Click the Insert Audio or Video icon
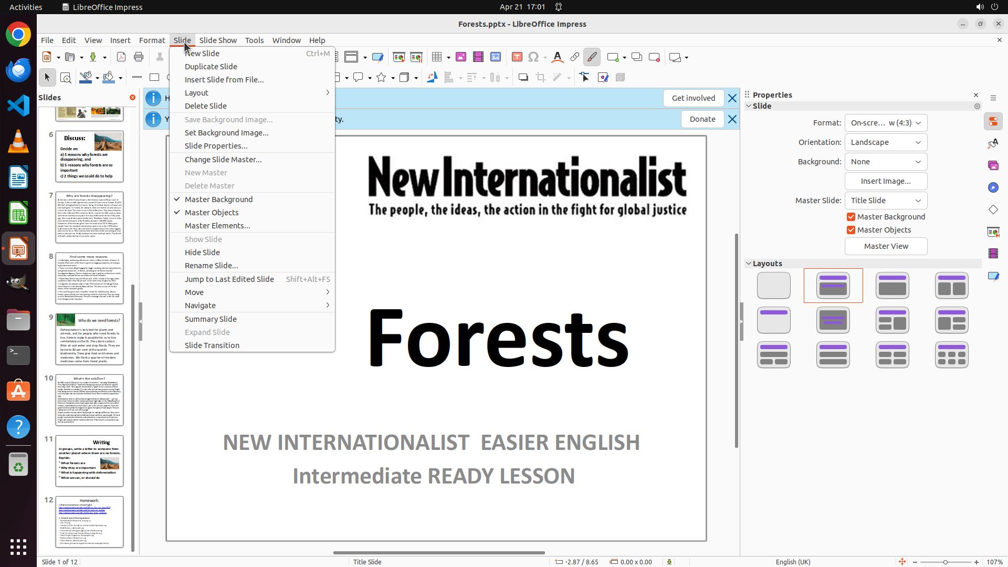The height and width of the screenshot is (567, 1008). point(478,57)
